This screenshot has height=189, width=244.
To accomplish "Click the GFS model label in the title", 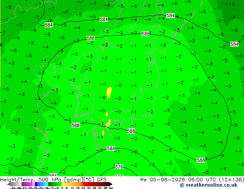I will 102,179.
